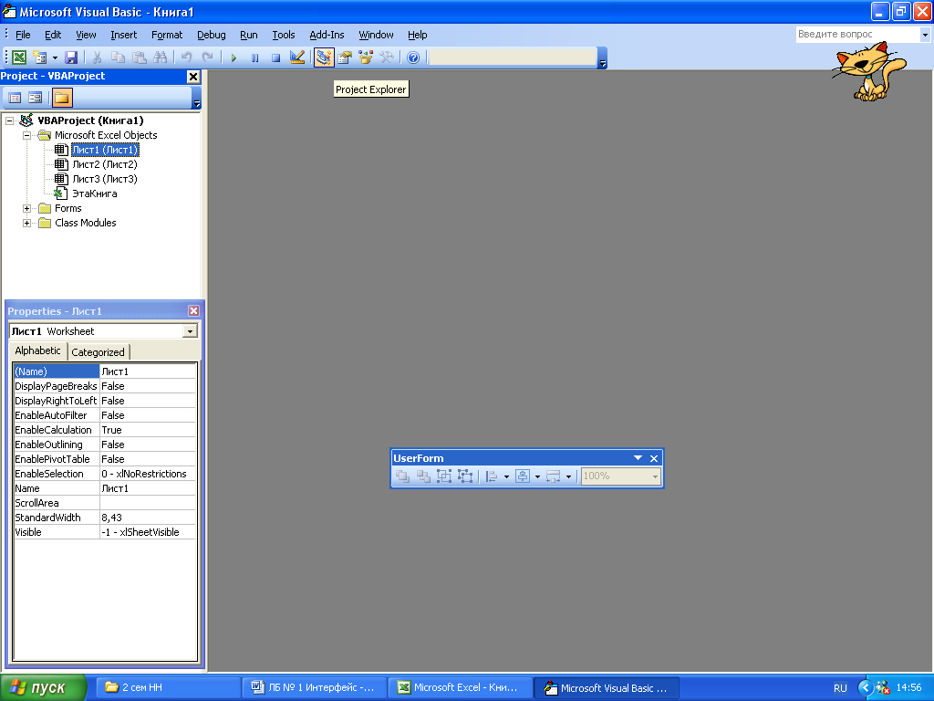934x701 pixels.
Task: Click the empty ScrollArea property value
Action: [x=148, y=503]
